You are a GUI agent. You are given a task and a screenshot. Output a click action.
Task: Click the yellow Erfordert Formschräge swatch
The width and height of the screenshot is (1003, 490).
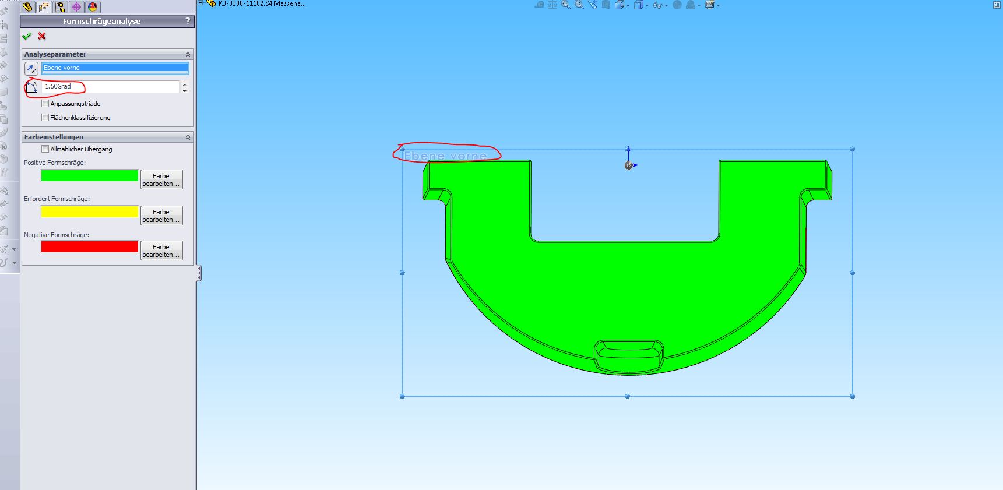(x=90, y=211)
